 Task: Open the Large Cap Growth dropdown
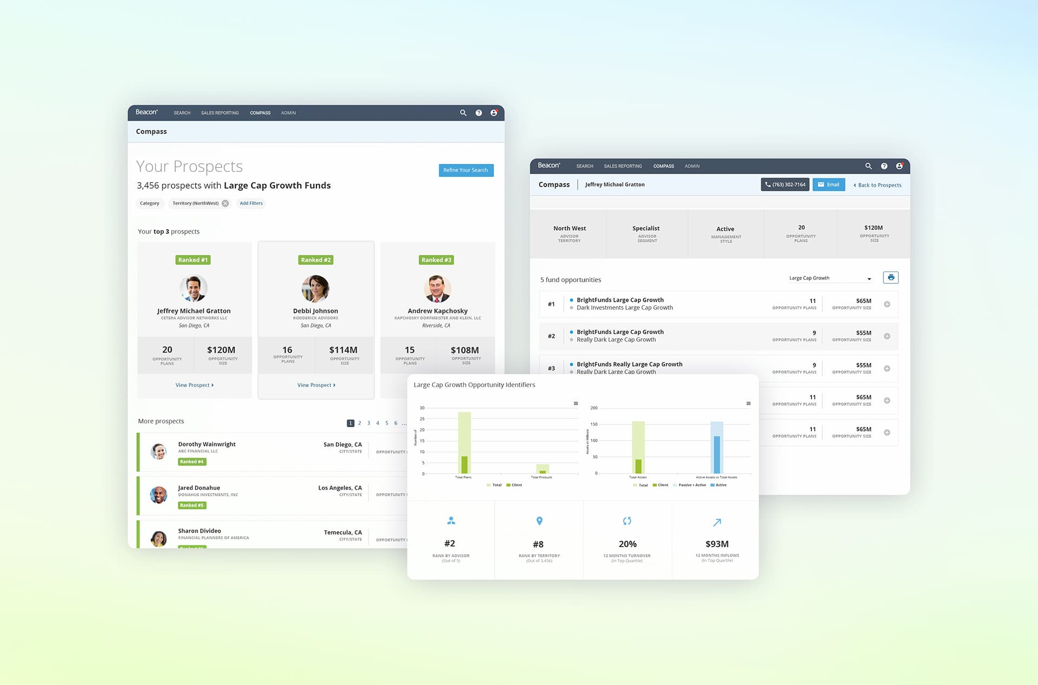[830, 278]
